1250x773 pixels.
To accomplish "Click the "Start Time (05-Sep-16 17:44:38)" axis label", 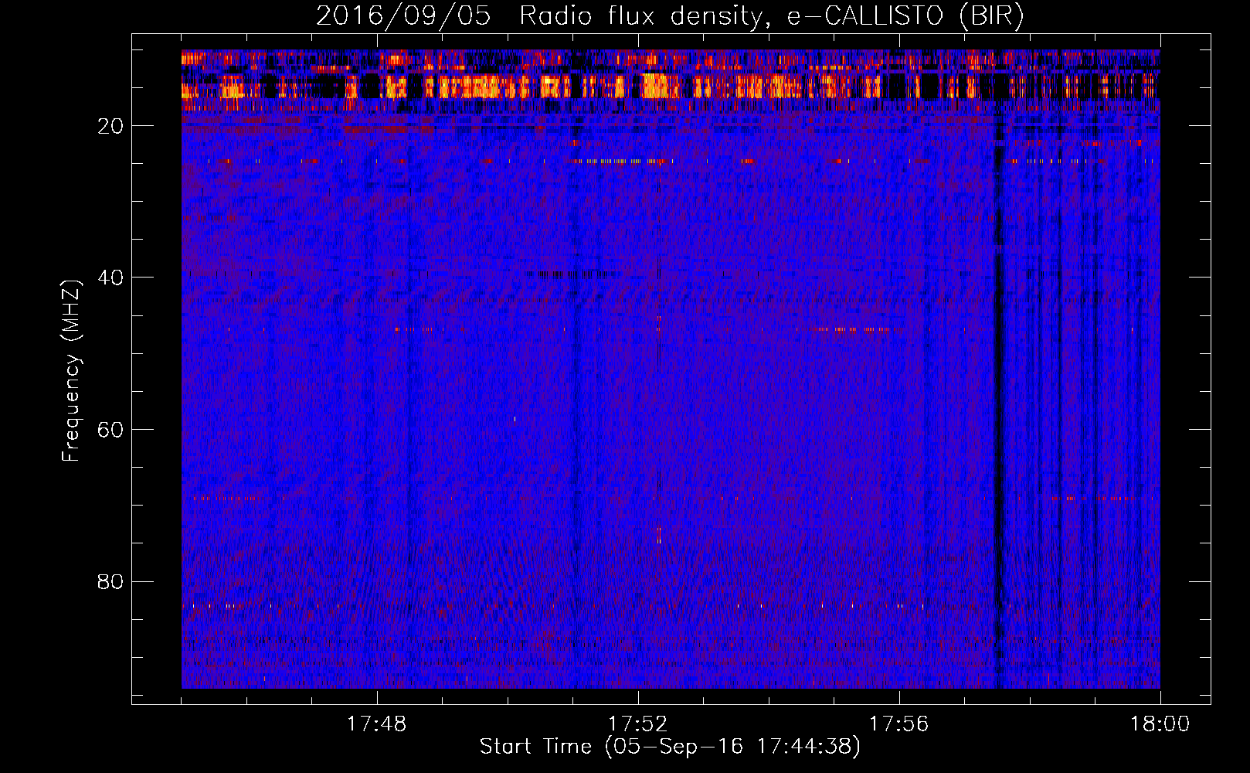I will (670, 747).
